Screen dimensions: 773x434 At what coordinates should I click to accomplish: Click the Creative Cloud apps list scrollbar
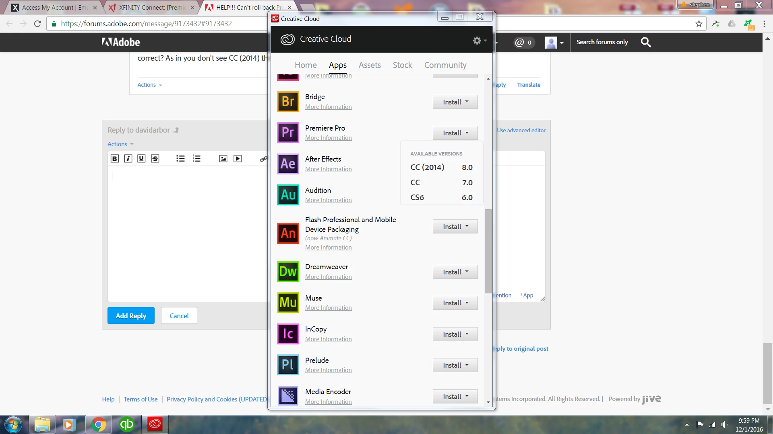pyautogui.click(x=488, y=251)
